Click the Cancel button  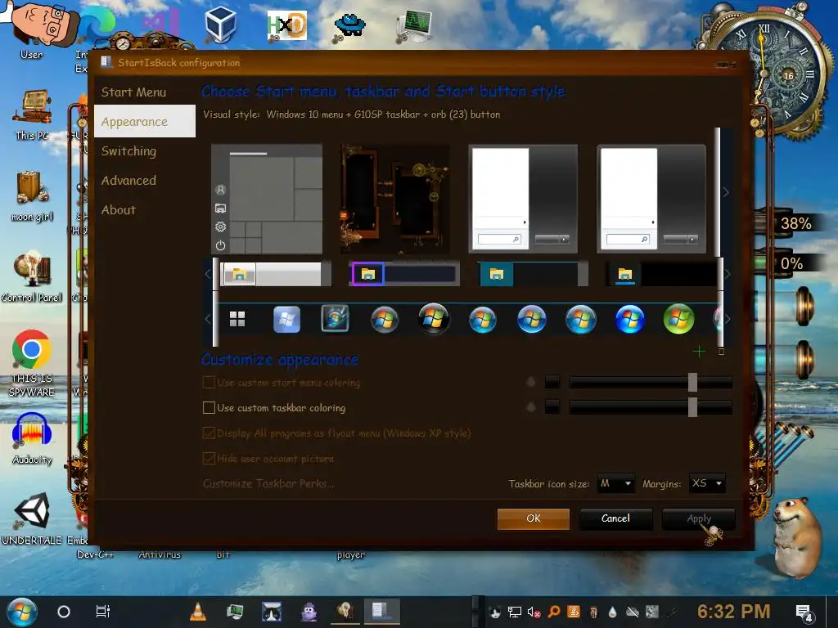(615, 518)
